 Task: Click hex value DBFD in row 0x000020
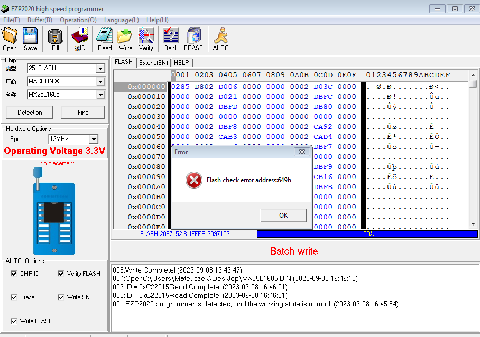(228, 107)
